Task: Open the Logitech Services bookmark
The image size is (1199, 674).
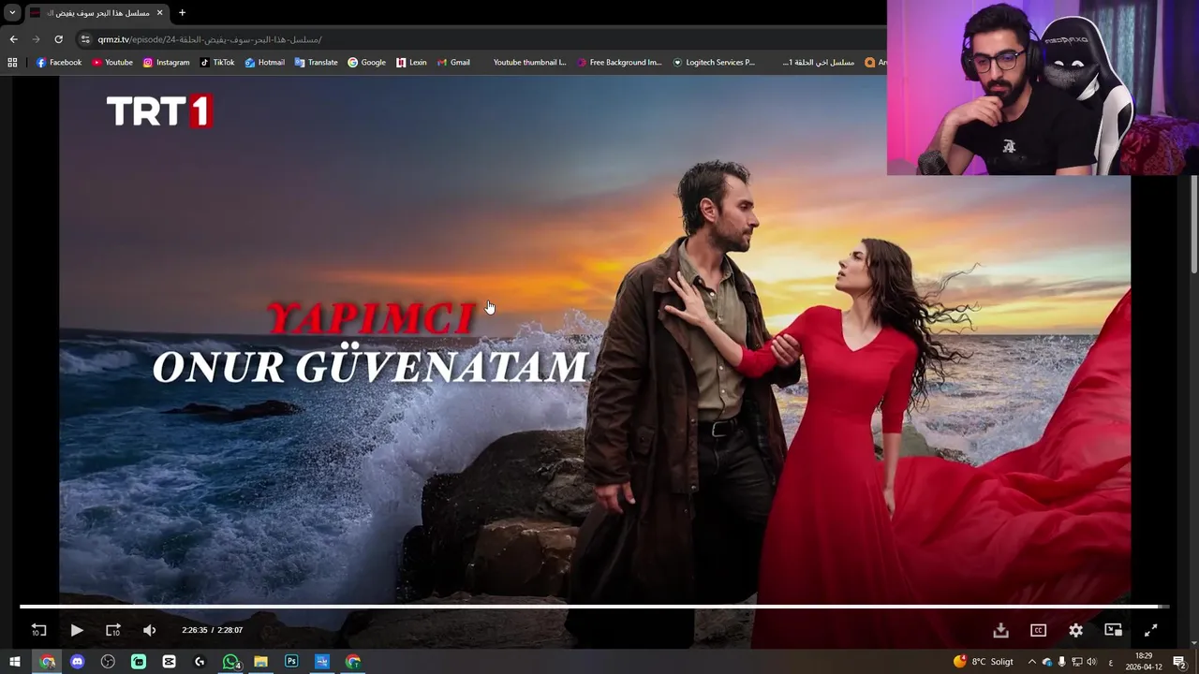Action: [x=714, y=63]
